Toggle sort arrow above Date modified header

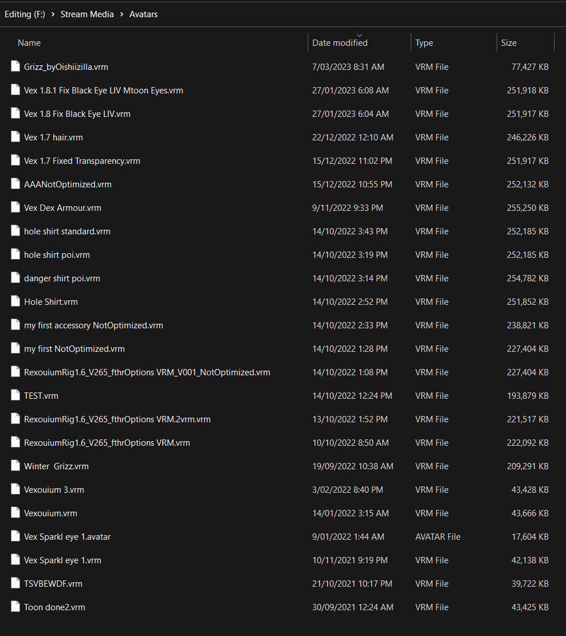click(359, 36)
